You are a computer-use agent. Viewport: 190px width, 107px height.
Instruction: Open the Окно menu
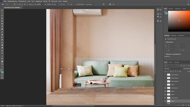click(x=60, y=1)
